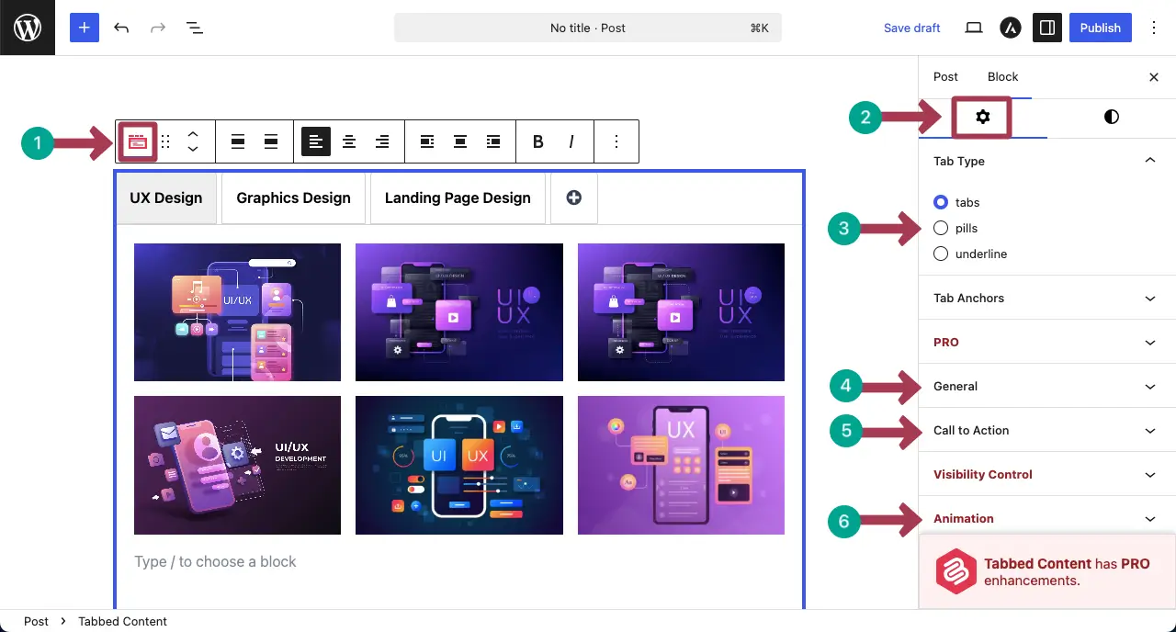Select the top right UI UX image

681,312
